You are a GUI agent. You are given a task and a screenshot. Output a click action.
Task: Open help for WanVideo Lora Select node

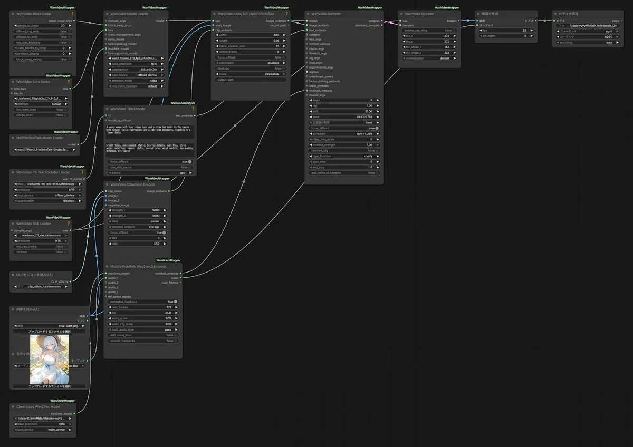[69, 82]
